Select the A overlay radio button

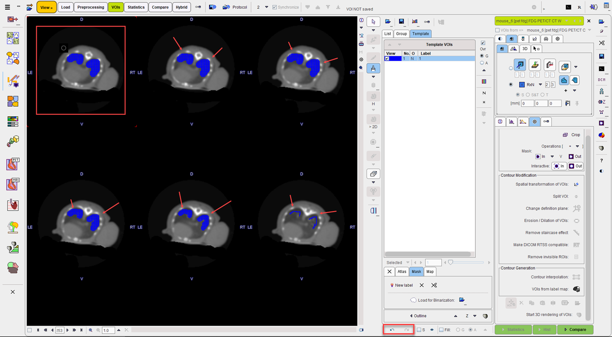[482, 63]
